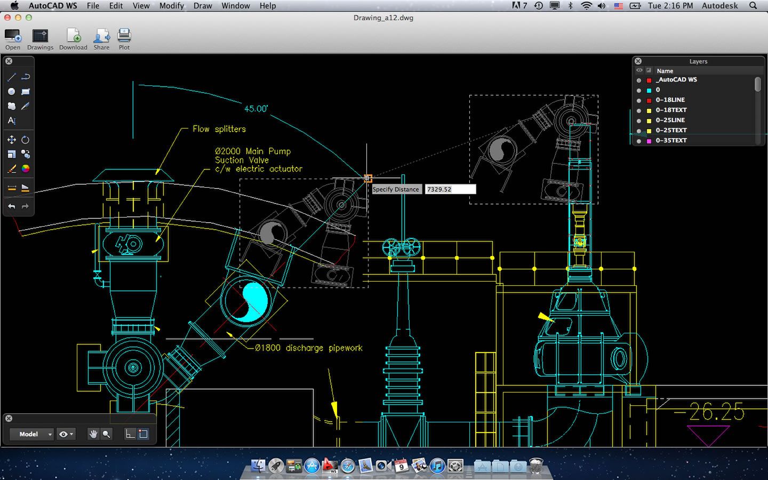Choose the measure area tool
Image resolution: width=768 pixels, height=480 pixels.
coord(25,188)
